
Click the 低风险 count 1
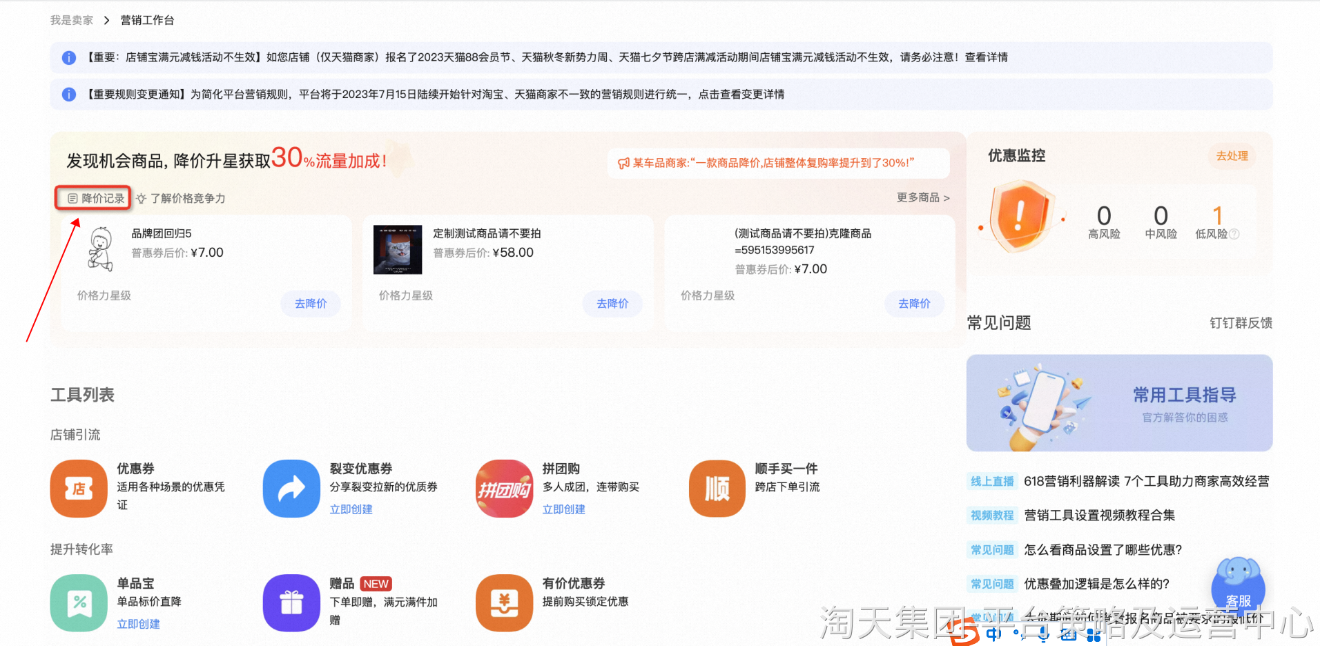click(1217, 215)
